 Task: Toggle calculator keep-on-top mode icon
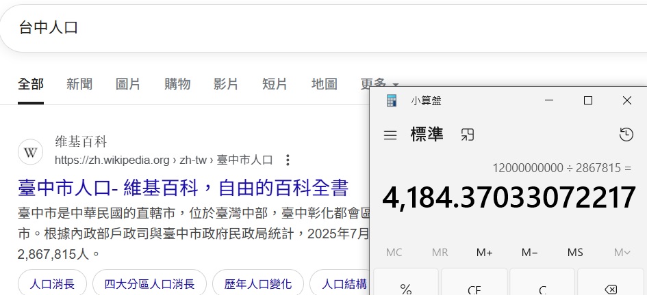point(468,135)
